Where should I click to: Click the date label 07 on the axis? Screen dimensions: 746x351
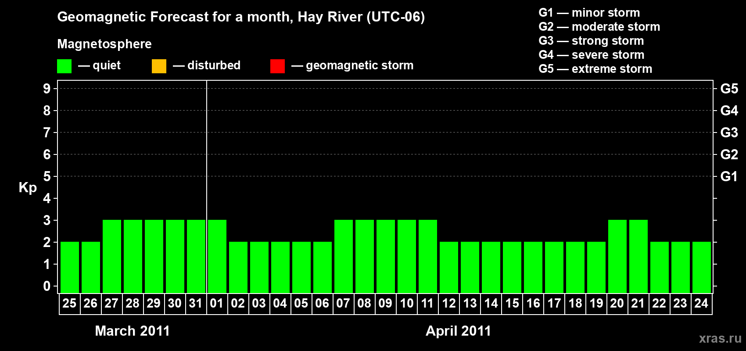343,303
